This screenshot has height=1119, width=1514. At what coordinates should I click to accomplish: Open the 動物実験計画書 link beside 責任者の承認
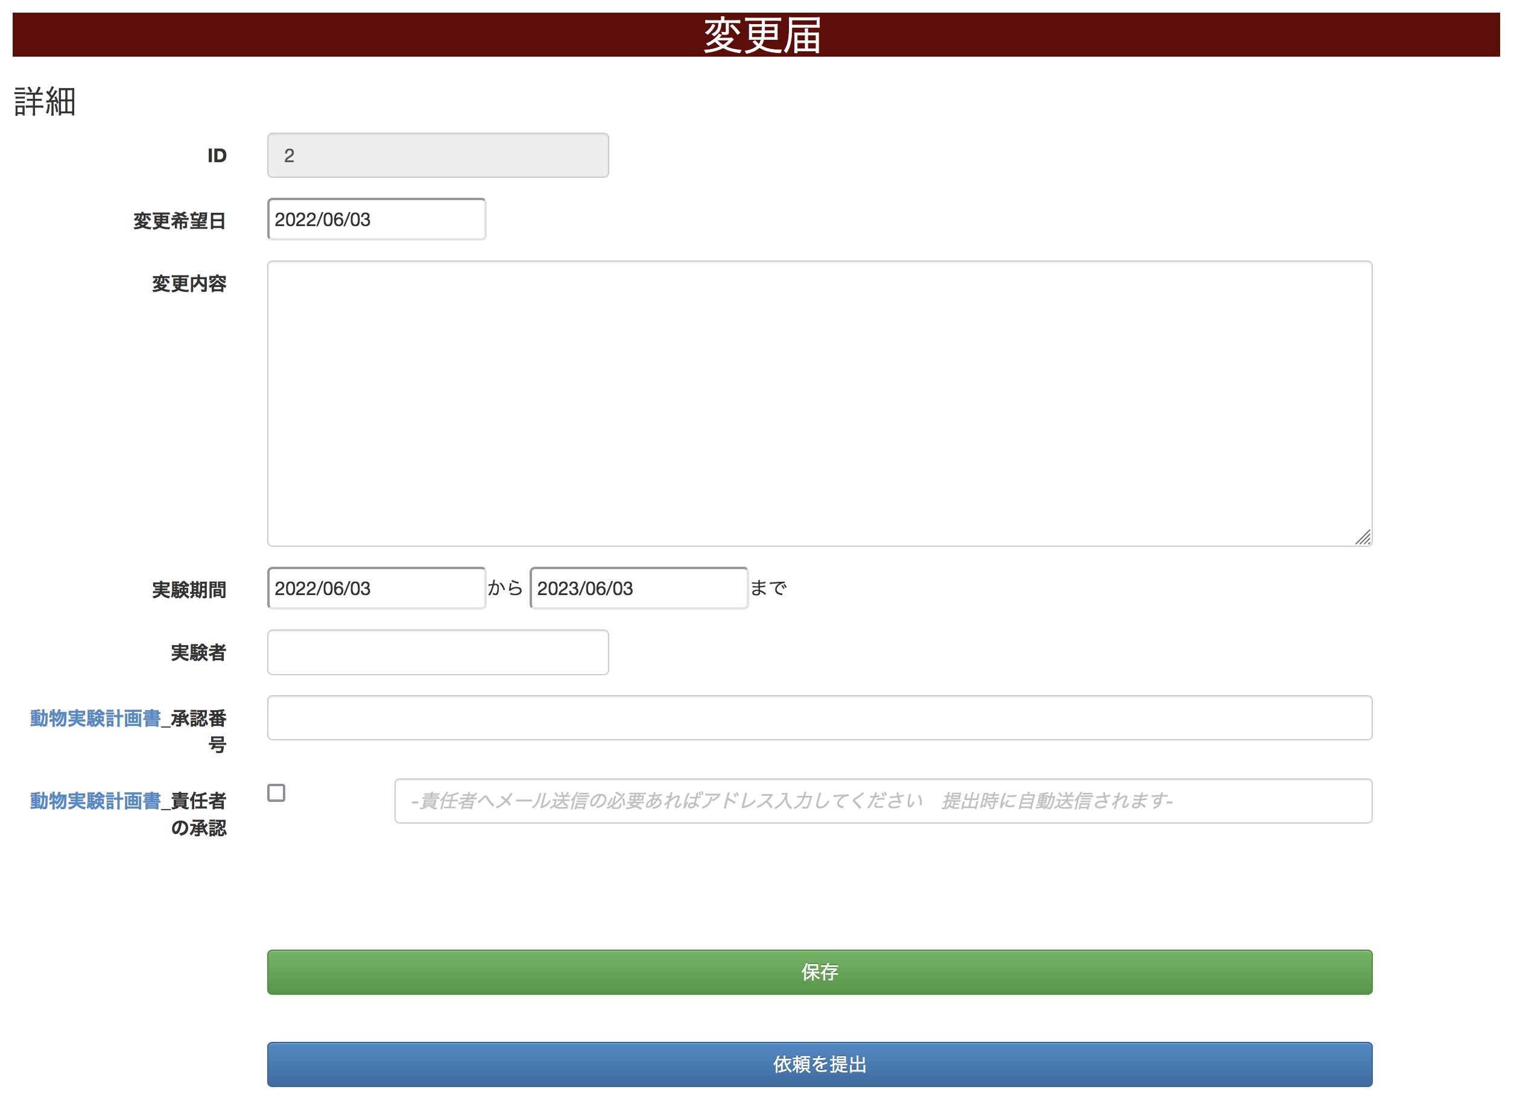pos(95,801)
